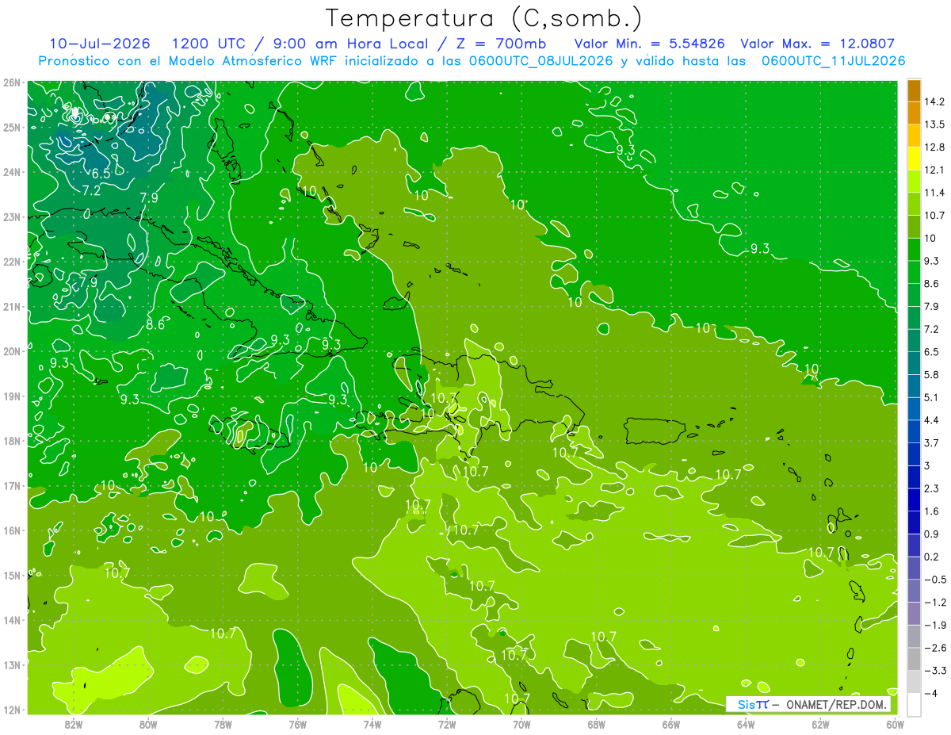Click the "8.6" contour label on the map
The height and width of the screenshot is (735, 951).
pyautogui.click(x=155, y=324)
